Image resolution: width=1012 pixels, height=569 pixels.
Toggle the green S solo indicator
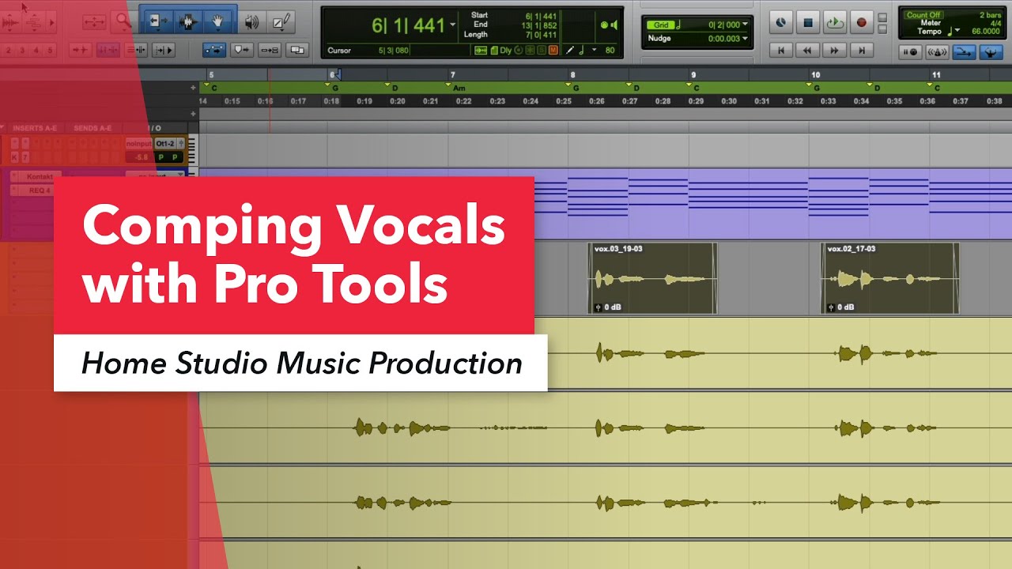click(542, 50)
